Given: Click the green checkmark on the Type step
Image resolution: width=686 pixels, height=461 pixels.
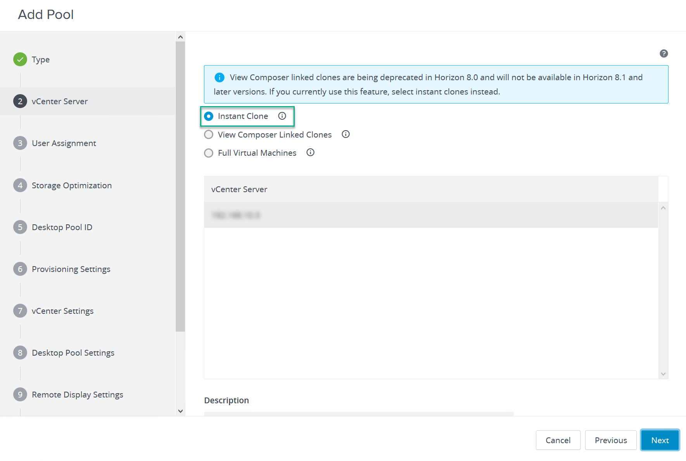Looking at the screenshot, I should pos(20,59).
